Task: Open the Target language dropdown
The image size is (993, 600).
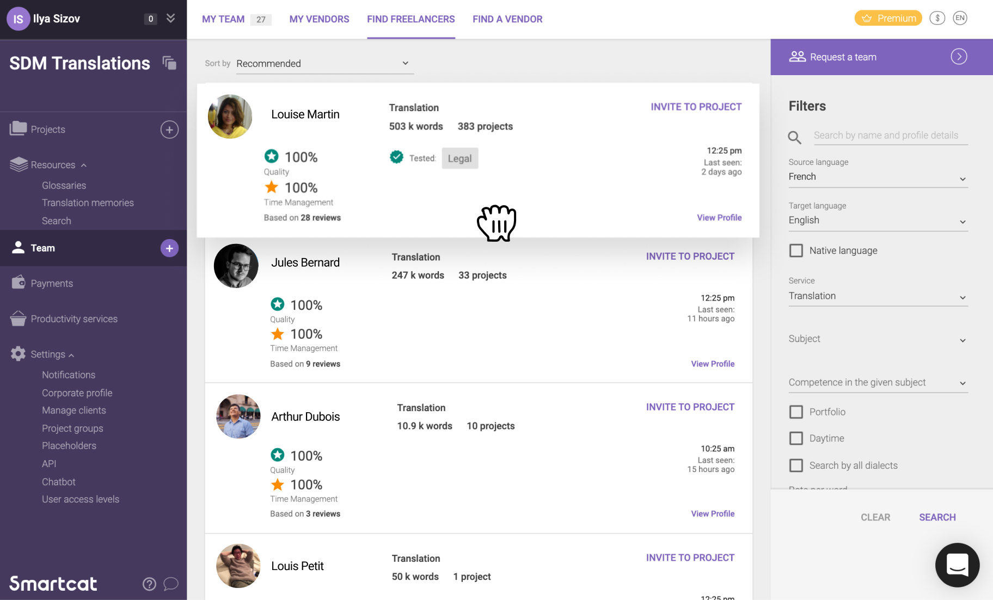Action: tap(877, 220)
